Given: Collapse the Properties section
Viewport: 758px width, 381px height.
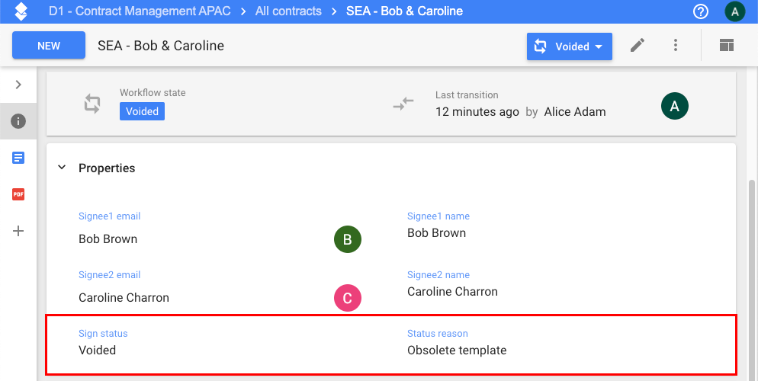Looking at the screenshot, I should pos(62,168).
